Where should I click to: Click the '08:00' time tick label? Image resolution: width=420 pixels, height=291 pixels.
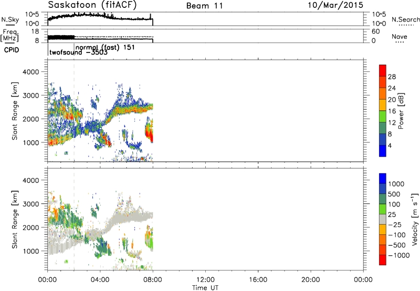pos(153,280)
